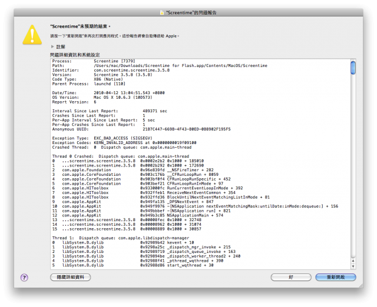
Task: Click the CFRunLoopRunSpecific + 452 stack frame
Action: pos(141,179)
